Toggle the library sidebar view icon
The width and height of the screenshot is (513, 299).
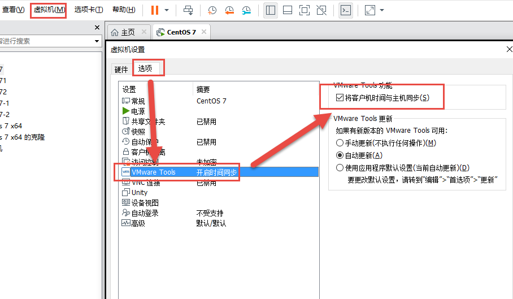[271, 10]
